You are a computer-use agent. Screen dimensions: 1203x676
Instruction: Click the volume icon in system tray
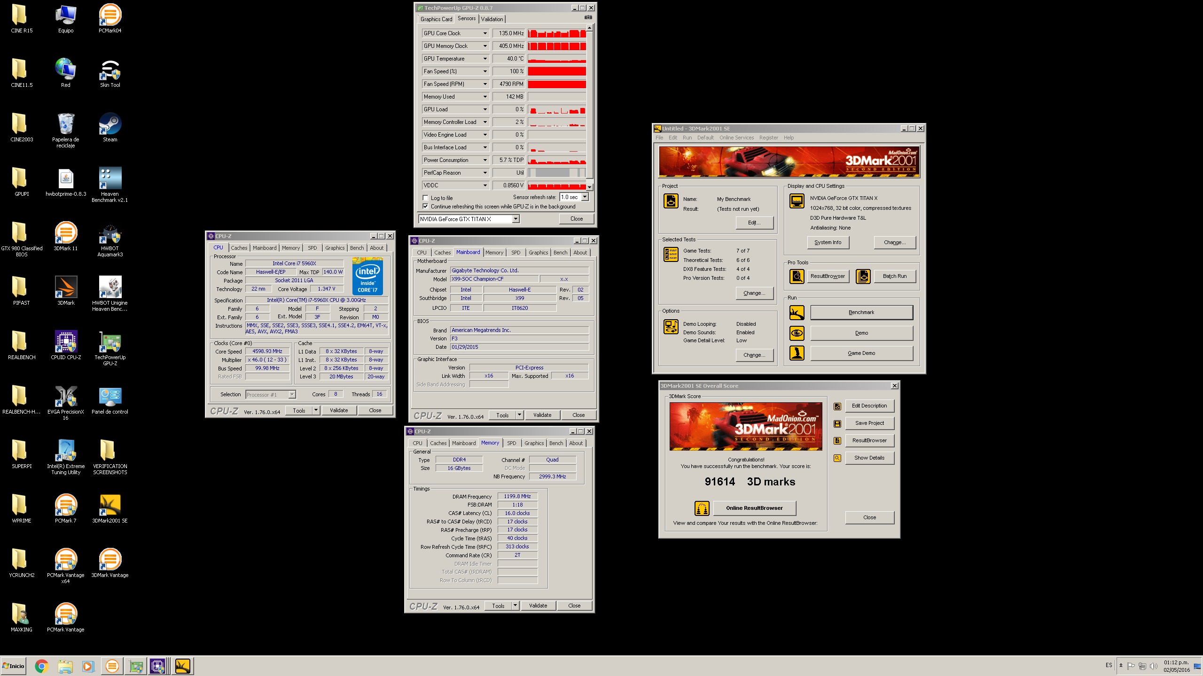point(1153,666)
